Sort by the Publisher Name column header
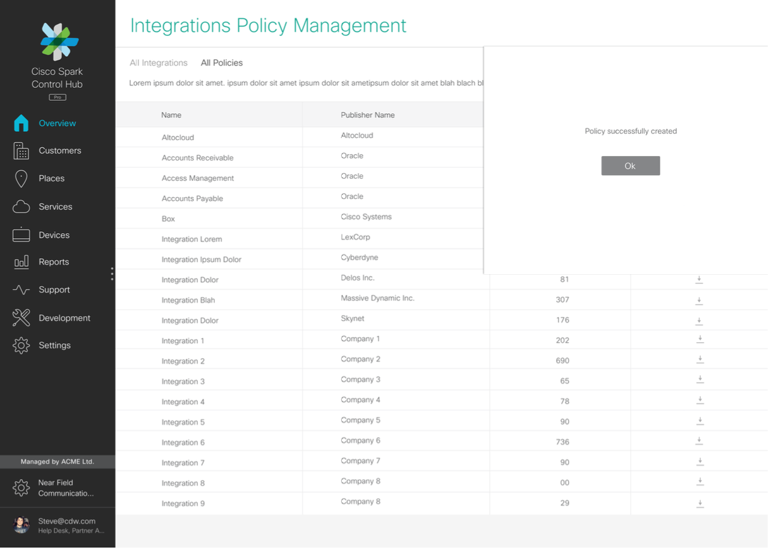Screen dimensions: 769x552 [x=368, y=115]
